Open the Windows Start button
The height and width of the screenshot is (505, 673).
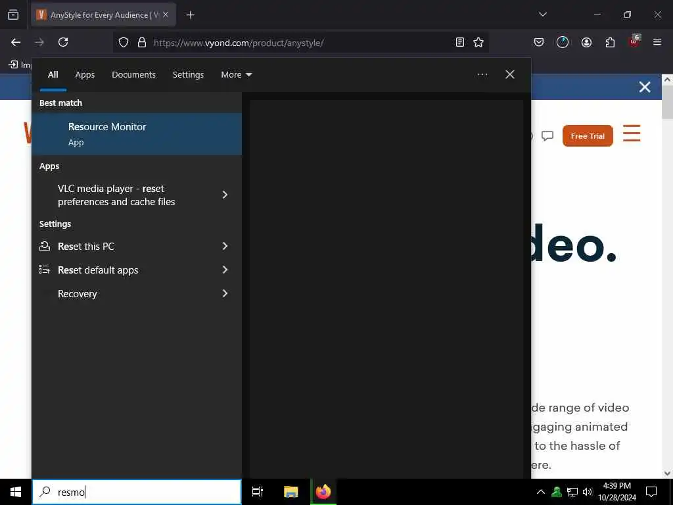[16, 492]
